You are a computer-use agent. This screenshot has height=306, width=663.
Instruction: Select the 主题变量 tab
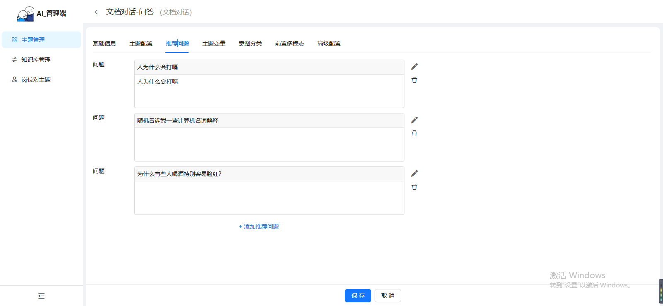coord(214,43)
